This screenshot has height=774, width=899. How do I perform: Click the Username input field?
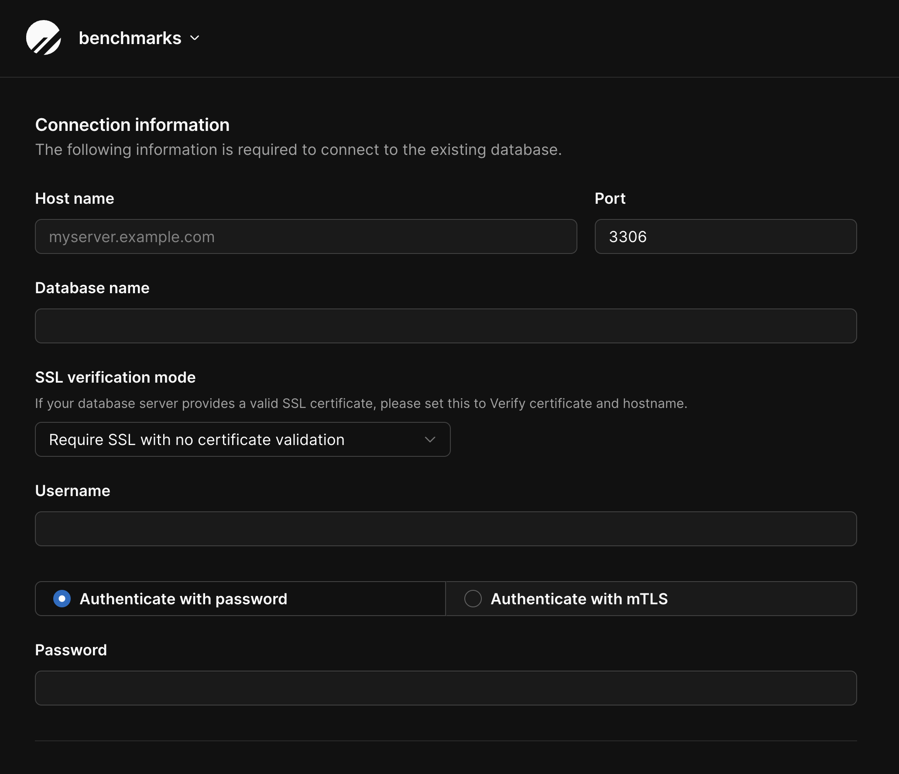(445, 528)
